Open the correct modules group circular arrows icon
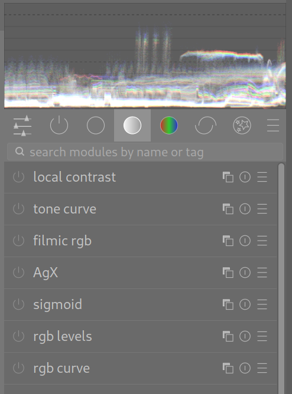Image resolution: width=292 pixels, height=394 pixels. click(x=206, y=125)
